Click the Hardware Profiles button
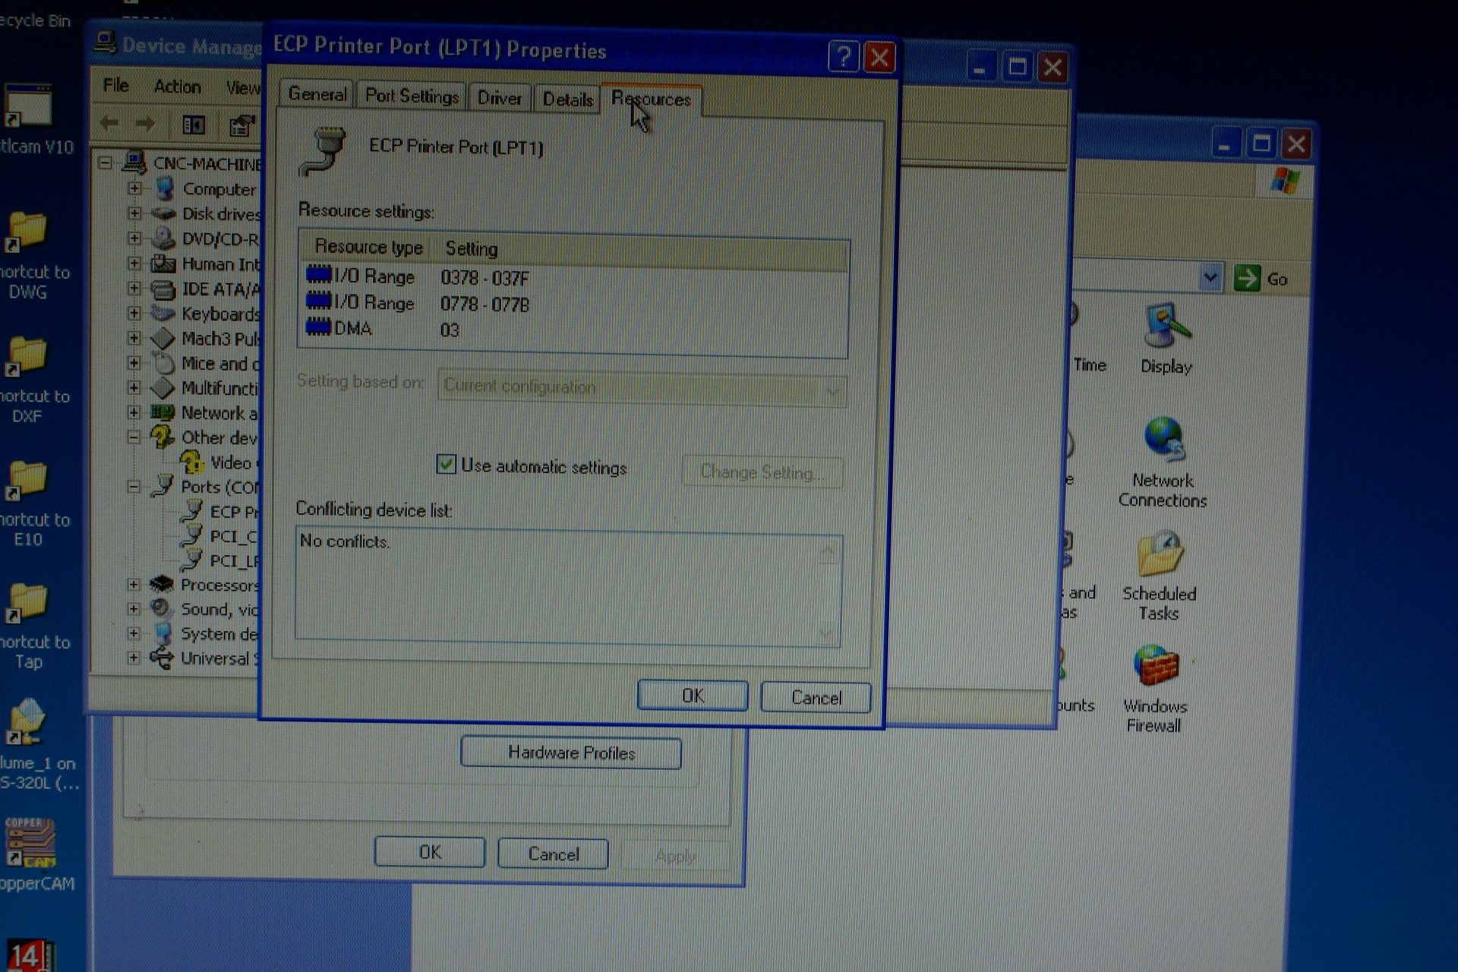This screenshot has height=972, width=1458. click(x=571, y=753)
